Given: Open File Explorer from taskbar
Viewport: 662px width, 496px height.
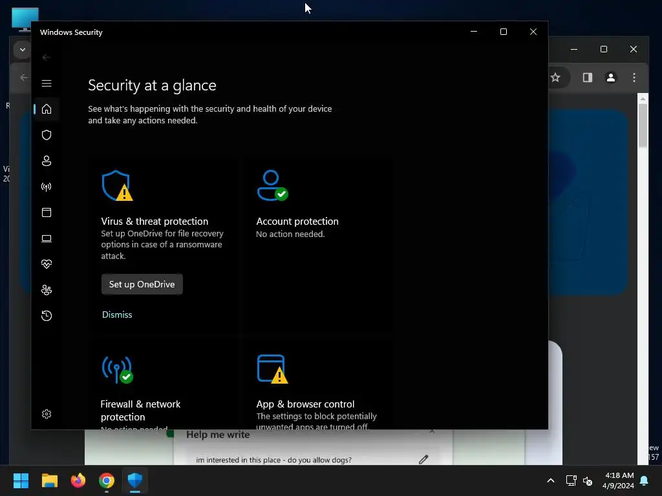Looking at the screenshot, I should tap(49, 480).
